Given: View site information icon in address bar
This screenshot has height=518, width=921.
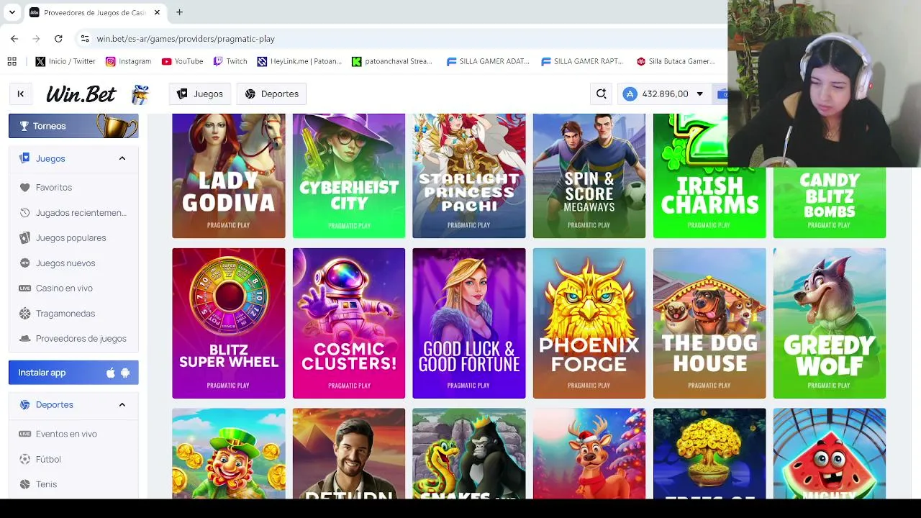Looking at the screenshot, I should click(x=84, y=39).
